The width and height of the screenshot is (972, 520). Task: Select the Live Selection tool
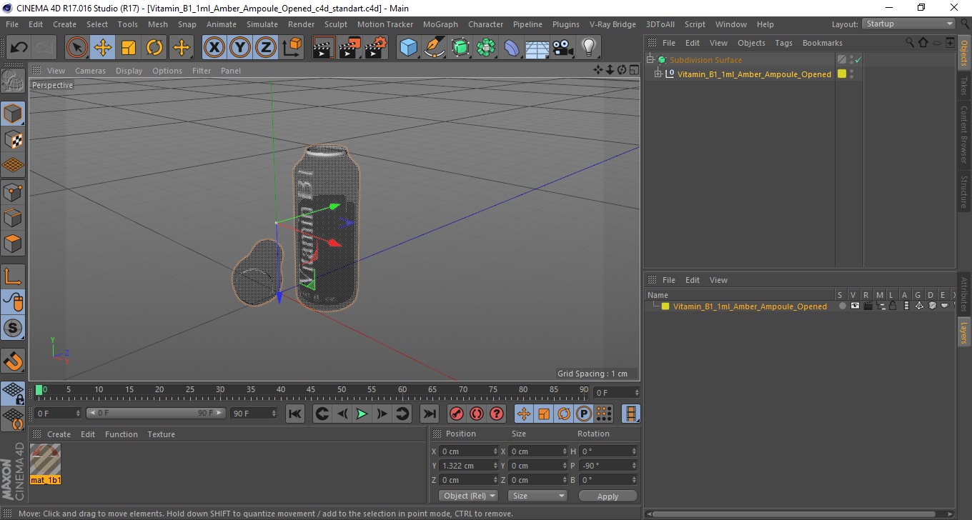[x=77, y=48]
